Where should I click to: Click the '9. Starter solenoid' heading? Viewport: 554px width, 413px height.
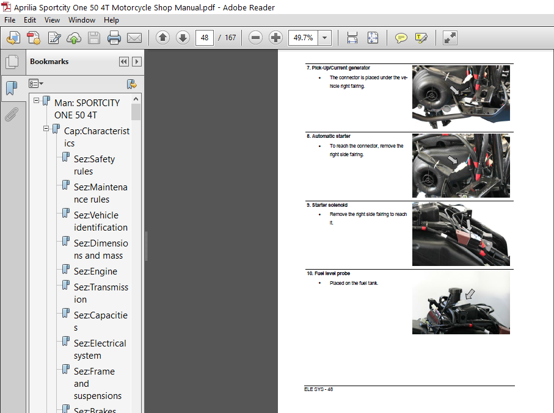pyautogui.click(x=327, y=205)
